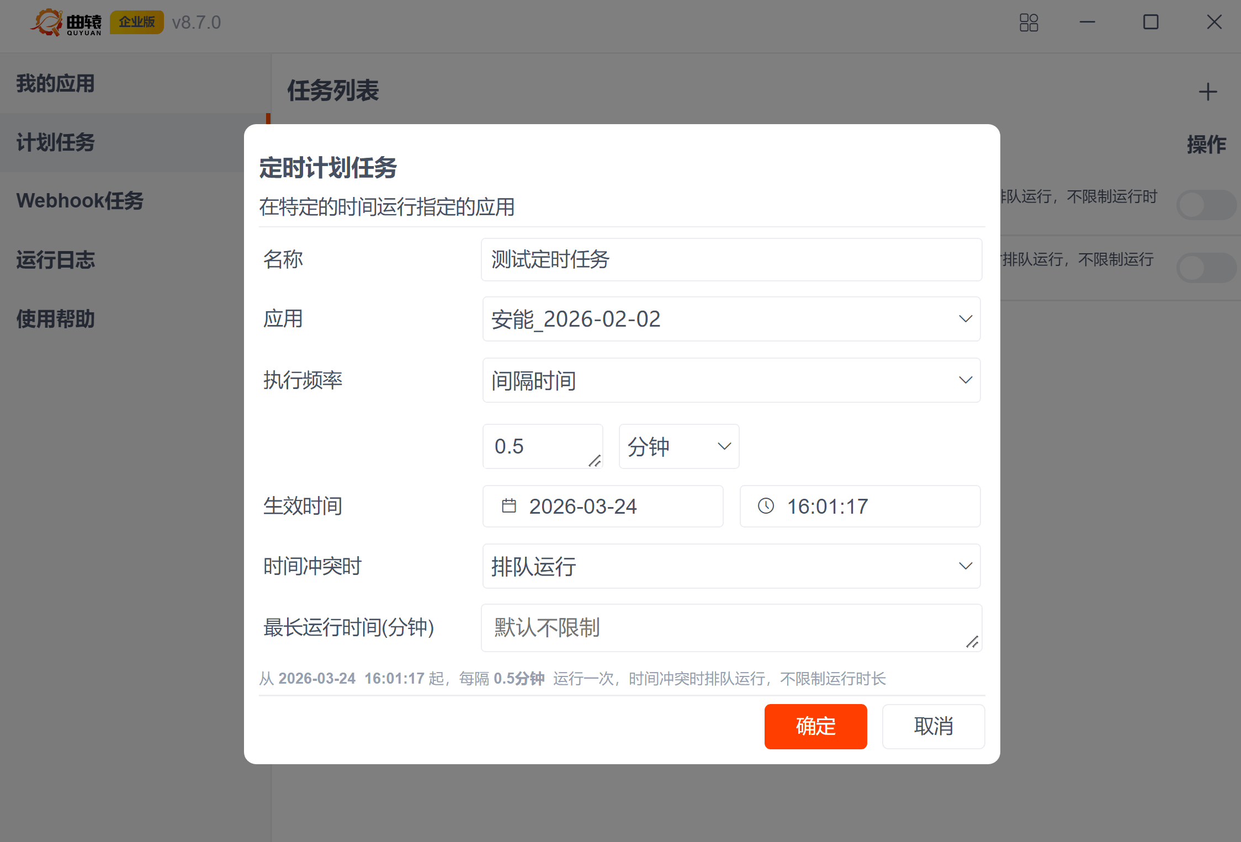This screenshot has width=1241, height=842.
Task: Toggle the first task's enable switch
Action: (x=1206, y=205)
